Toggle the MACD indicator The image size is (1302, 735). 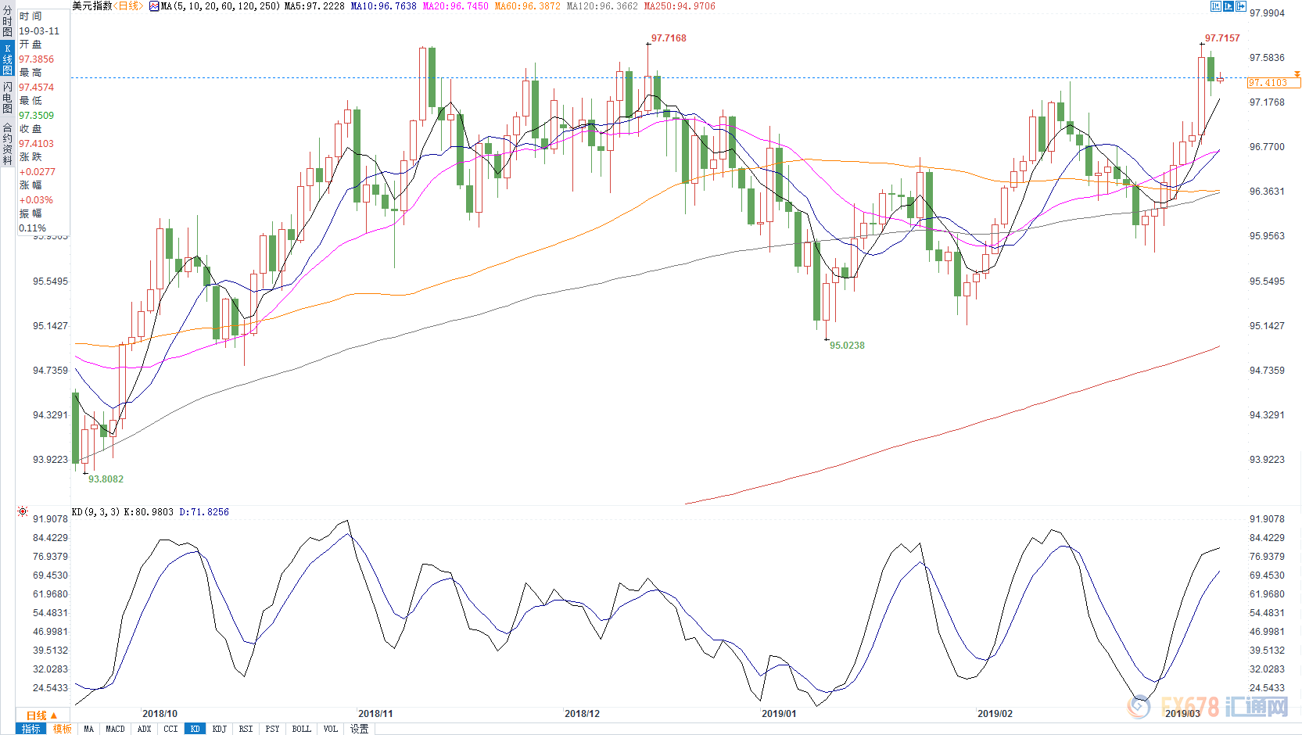coord(115,729)
